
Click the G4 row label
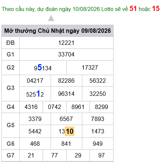[11, 107]
